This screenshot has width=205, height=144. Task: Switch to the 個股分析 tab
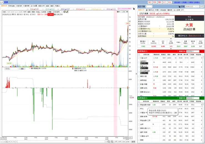coord(41,6)
